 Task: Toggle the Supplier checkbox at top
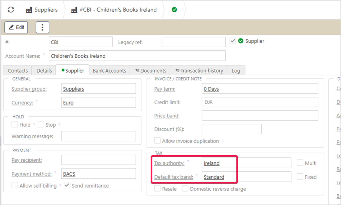click(233, 41)
